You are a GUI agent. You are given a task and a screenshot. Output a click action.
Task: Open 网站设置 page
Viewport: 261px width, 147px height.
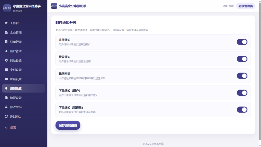(x=24, y=60)
